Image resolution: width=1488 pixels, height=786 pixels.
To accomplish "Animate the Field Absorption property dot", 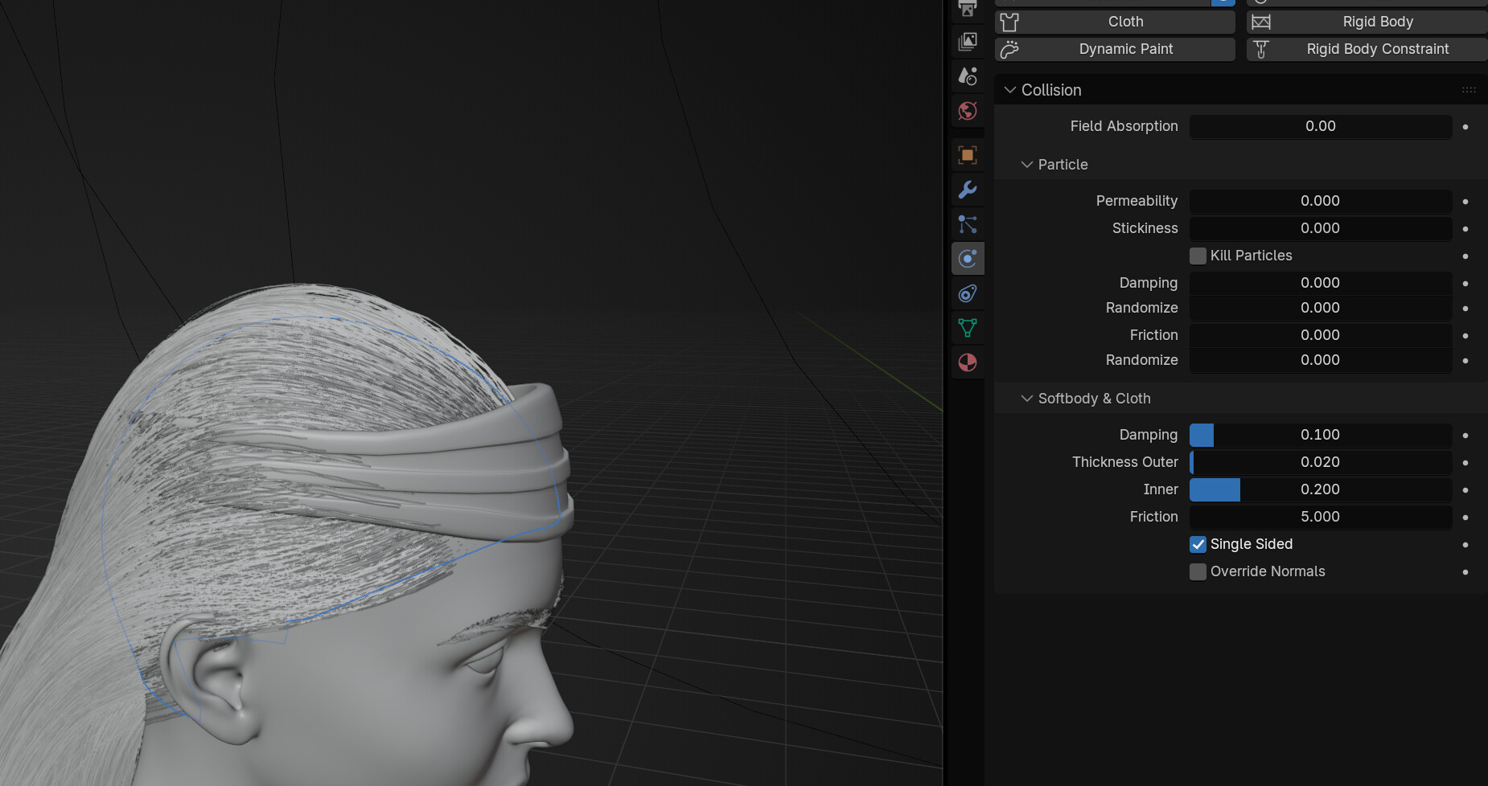I will click(x=1465, y=127).
